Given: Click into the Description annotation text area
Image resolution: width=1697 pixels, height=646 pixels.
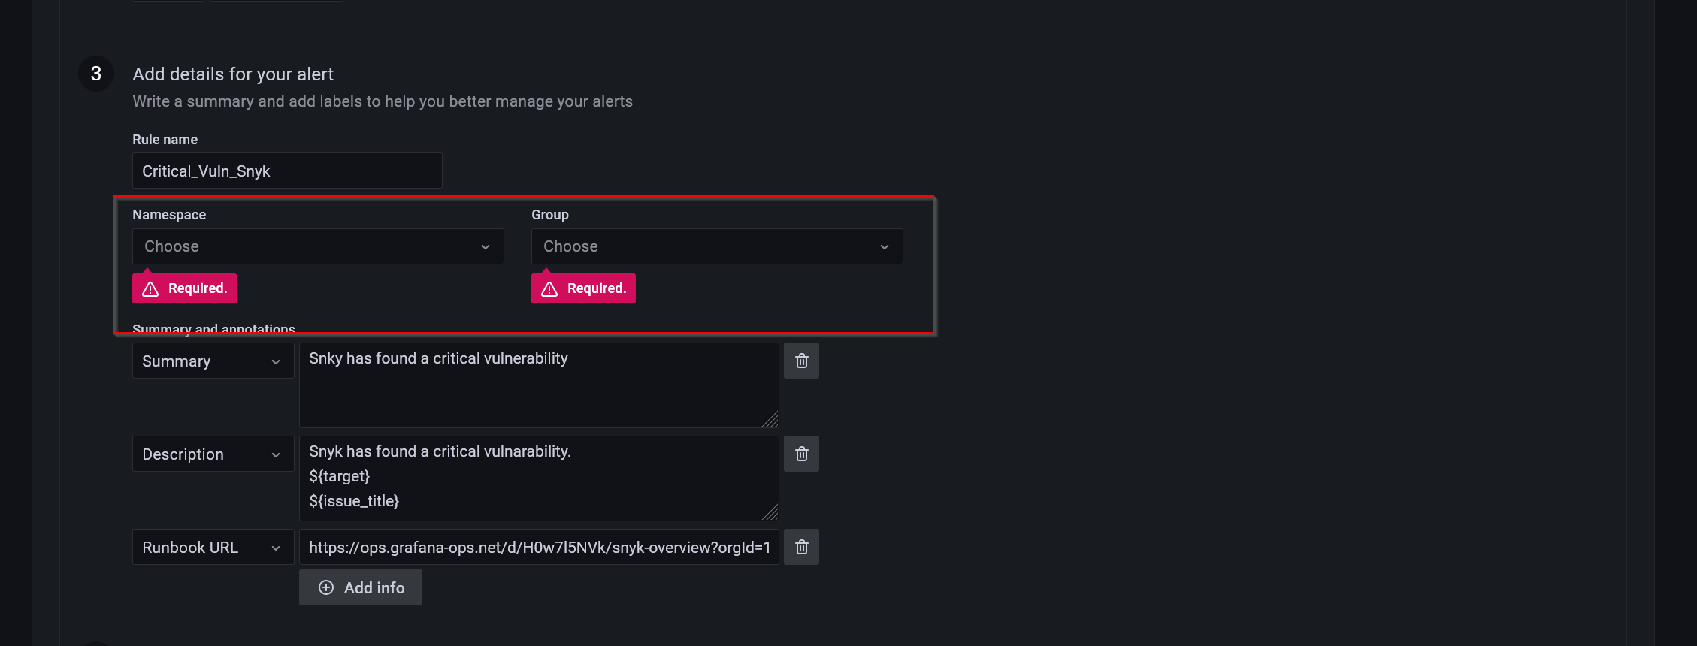Looking at the screenshot, I should (x=538, y=478).
